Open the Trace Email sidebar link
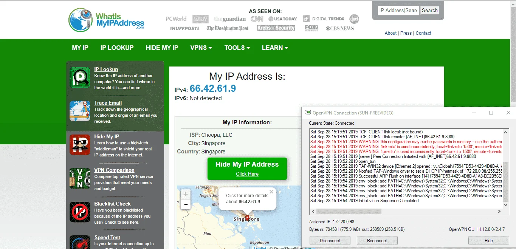The image size is (516, 249). pos(108,103)
